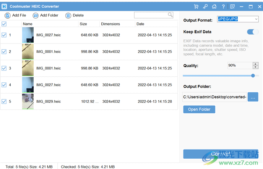263x169 pixels.
Task: Click the Total 5 file(s) status text
Action: pyautogui.click(x=29, y=167)
